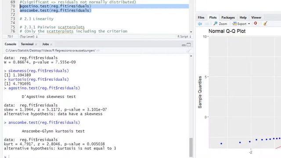Click the '[1] 1.394389' output
The width and height of the screenshot is (281, 158).
click(18, 75)
